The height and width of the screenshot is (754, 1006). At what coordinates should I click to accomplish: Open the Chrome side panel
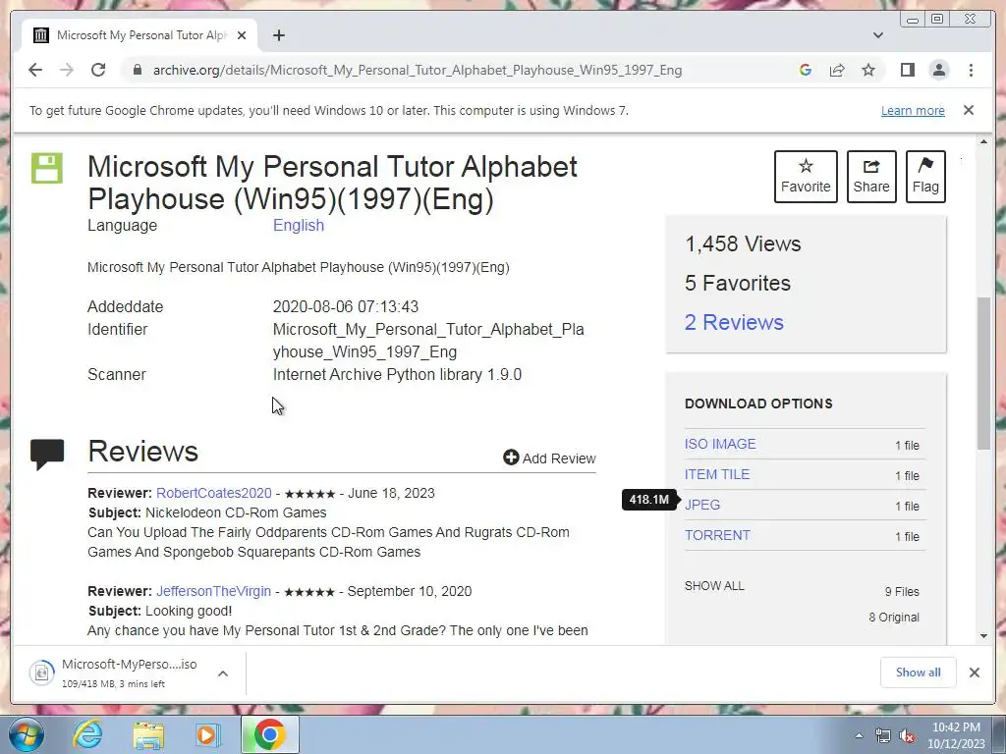pyautogui.click(x=907, y=70)
